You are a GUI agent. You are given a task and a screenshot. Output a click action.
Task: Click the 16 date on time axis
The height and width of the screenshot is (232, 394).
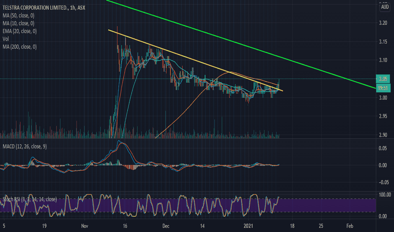125,226
